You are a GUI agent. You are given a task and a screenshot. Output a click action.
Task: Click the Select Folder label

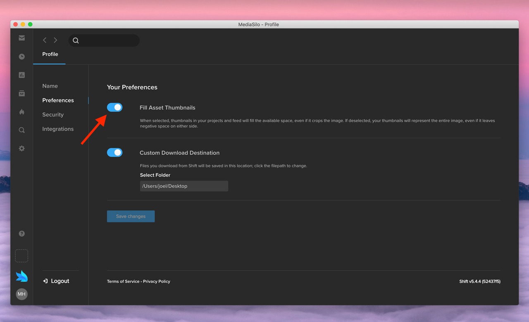click(155, 175)
